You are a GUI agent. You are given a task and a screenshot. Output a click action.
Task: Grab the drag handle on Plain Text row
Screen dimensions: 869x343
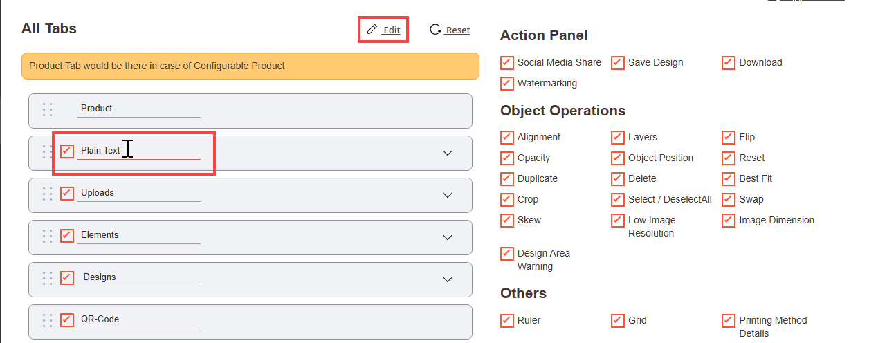47,151
